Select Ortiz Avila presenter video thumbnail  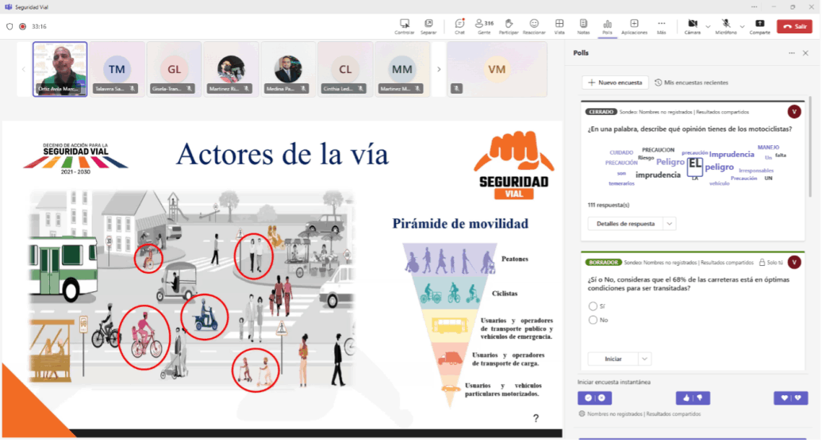(x=60, y=69)
